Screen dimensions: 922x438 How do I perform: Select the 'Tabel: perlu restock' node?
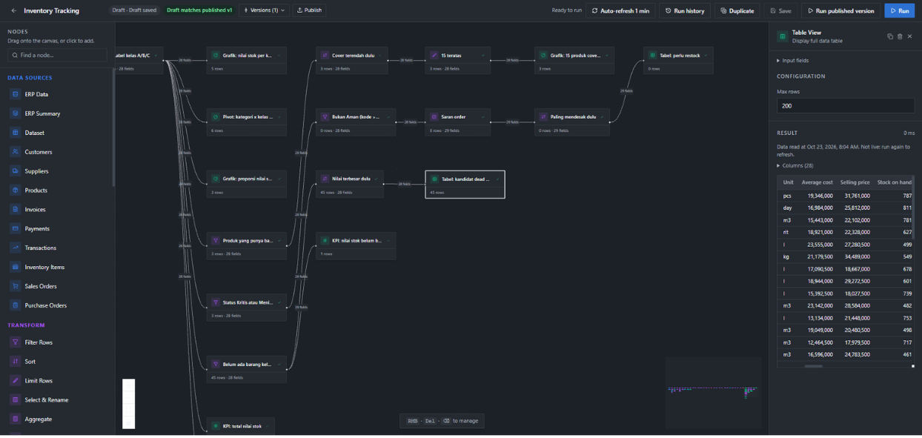[x=678, y=60]
